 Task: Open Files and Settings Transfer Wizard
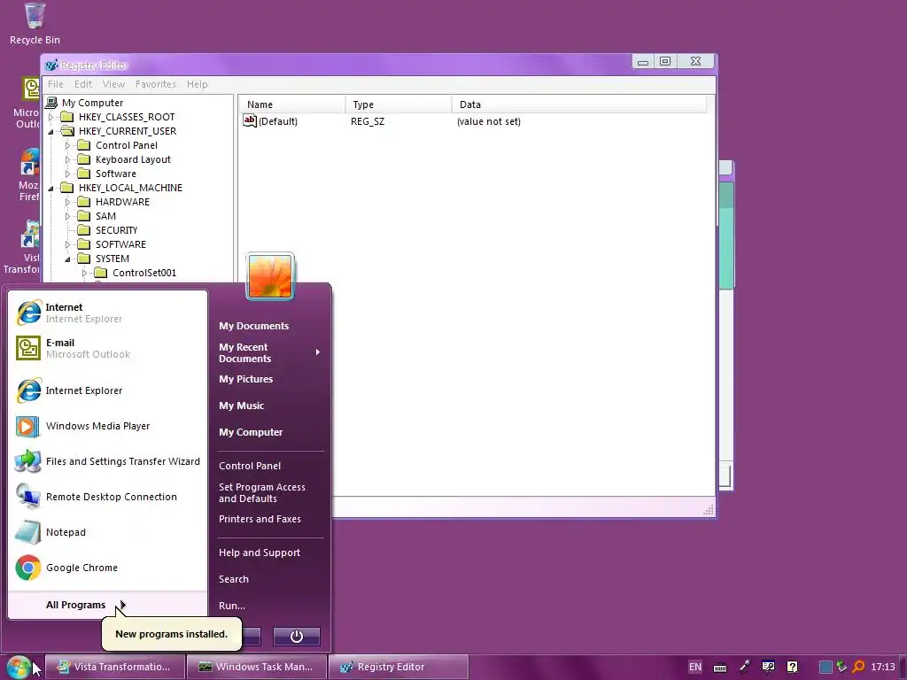coord(107,461)
